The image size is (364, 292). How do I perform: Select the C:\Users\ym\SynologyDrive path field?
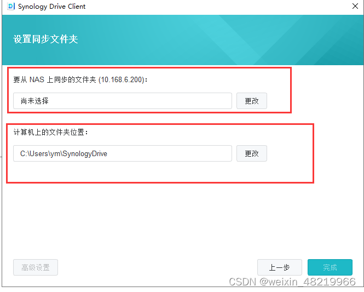coord(123,153)
